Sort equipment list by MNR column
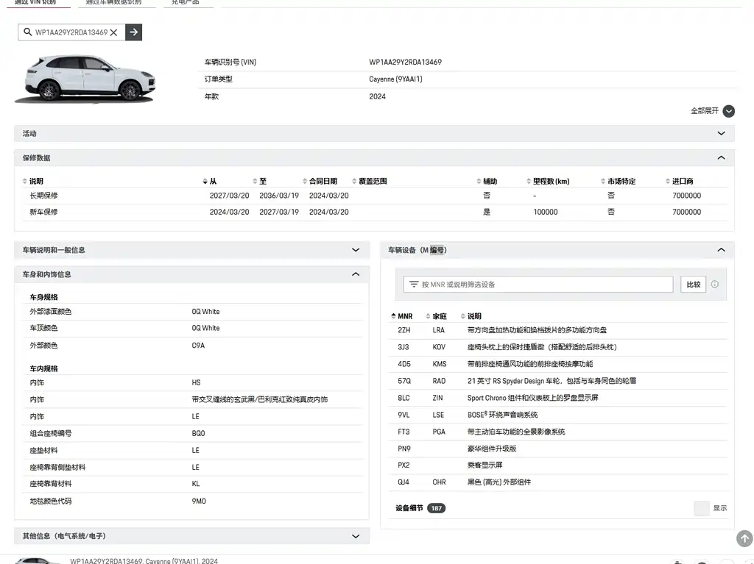 402,316
